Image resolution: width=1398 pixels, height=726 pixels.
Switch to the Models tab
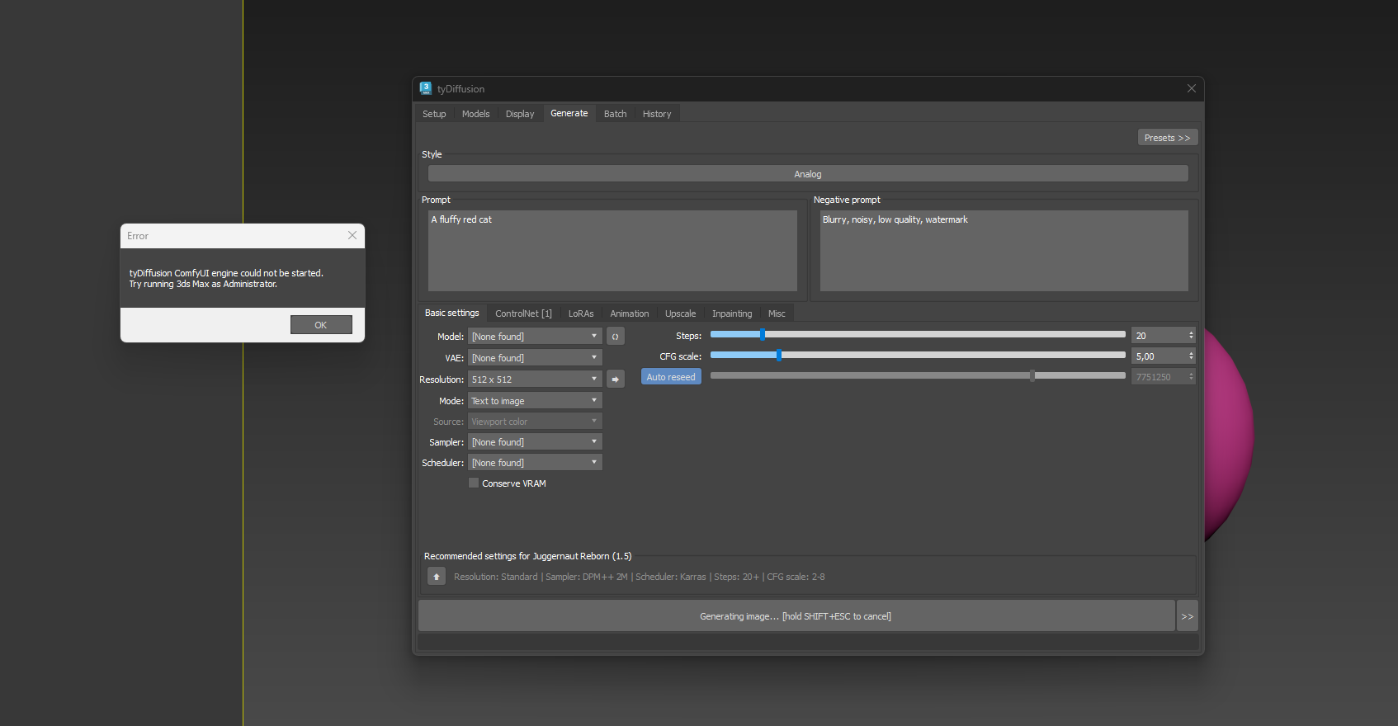click(475, 114)
